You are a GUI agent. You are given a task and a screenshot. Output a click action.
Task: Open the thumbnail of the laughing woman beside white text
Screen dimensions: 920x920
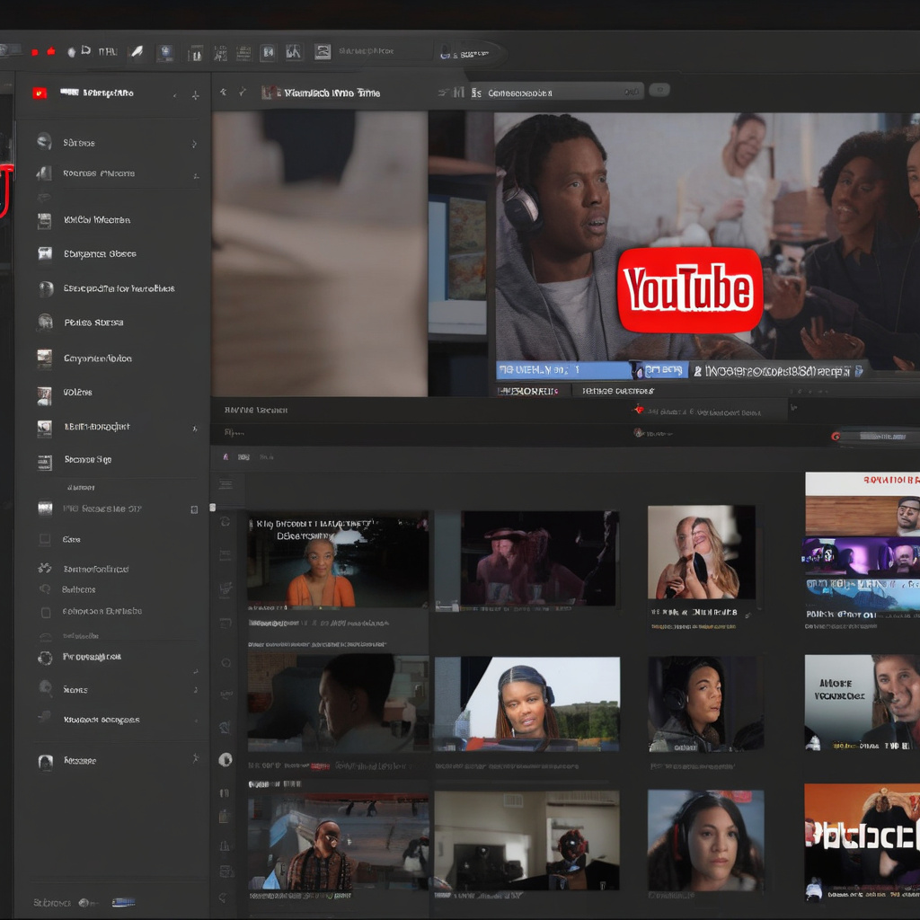862,703
